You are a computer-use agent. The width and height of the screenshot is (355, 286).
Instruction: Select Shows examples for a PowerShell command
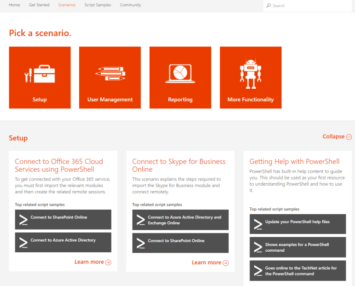pyautogui.click(x=297, y=247)
